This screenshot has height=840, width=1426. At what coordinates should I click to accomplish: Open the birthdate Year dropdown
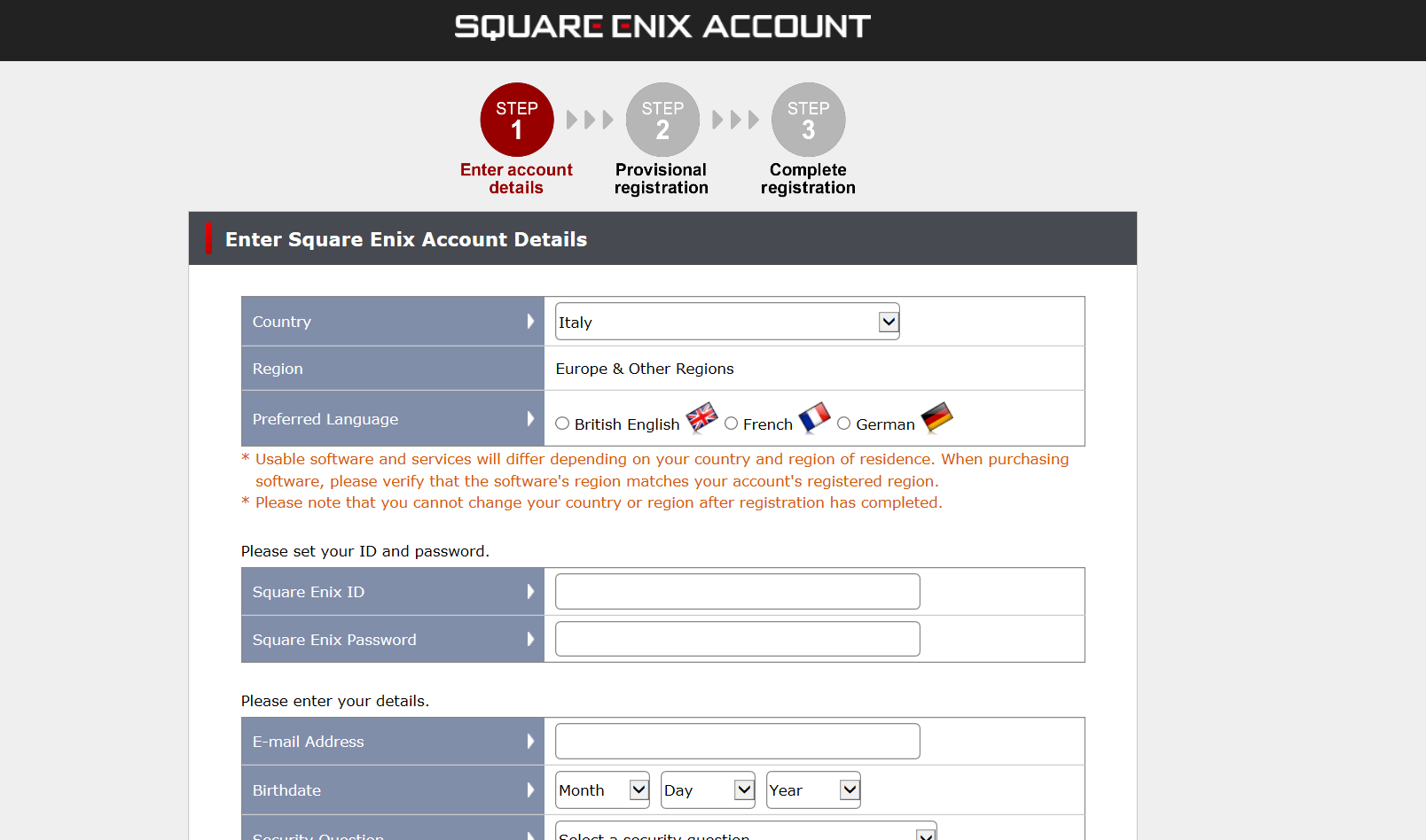click(x=813, y=789)
